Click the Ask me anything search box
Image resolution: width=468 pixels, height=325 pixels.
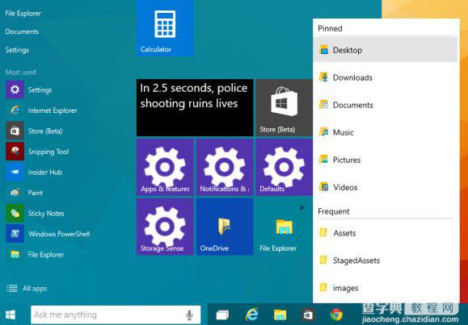(116, 315)
